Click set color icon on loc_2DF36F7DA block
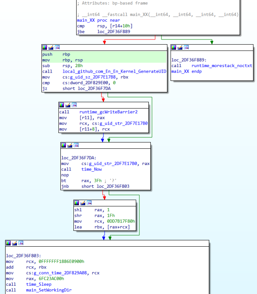Image resolution: width=257 pixels, height=294 pixels. click(64, 146)
